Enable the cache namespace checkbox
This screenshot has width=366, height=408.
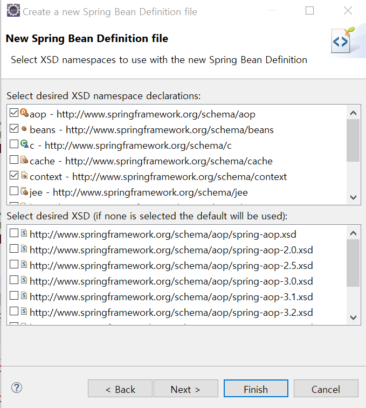coord(14,160)
